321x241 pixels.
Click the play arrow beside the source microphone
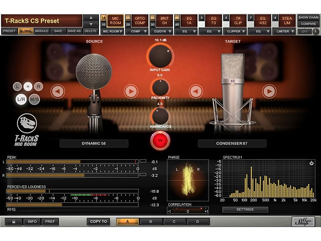click(131, 91)
